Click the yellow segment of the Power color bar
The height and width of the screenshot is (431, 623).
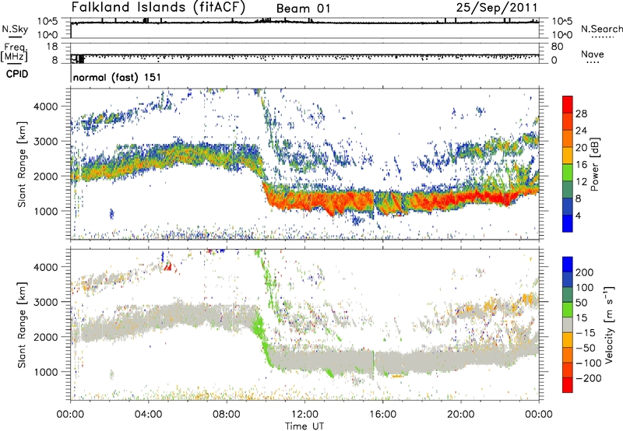(x=568, y=155)
